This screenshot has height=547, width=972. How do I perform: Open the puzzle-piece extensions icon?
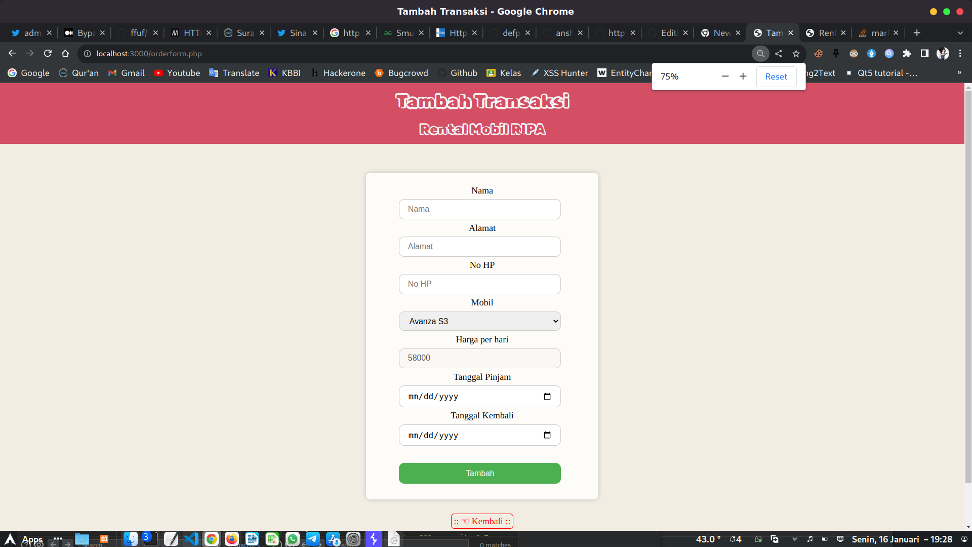907,53
